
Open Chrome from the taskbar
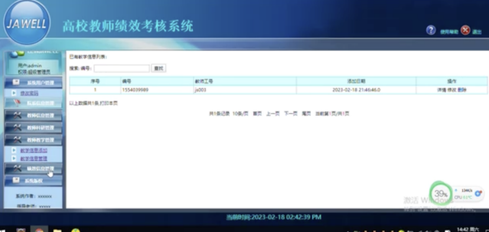[x=39, y=230]
